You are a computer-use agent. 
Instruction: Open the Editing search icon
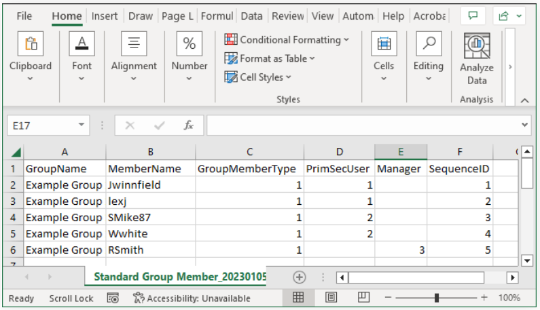point(429,45)
